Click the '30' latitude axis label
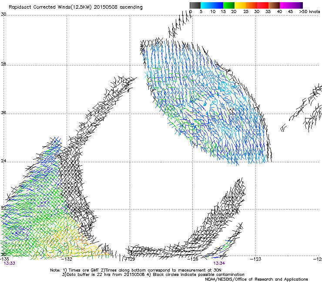The image size is (322, 282). (3, 14)
